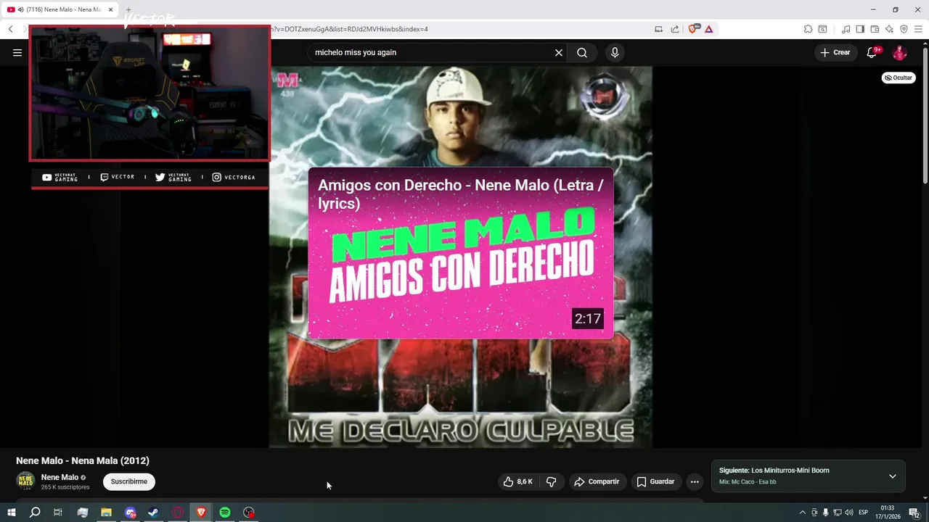Viewport: 929px width, 522px height.
Task: Open Task View on the taskbar
Action: 58,513
